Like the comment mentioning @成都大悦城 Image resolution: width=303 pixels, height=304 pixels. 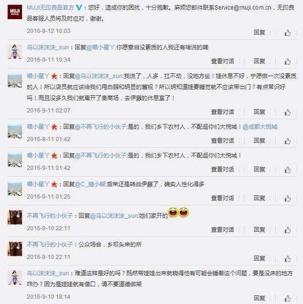287,141
